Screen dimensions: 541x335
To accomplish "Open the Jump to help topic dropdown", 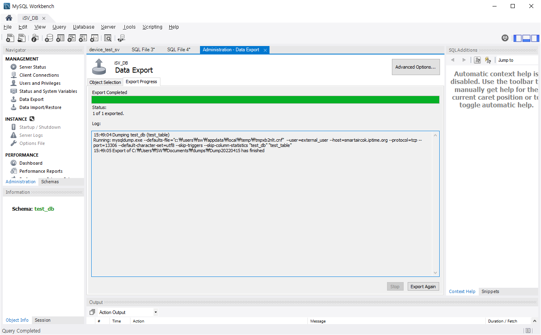I will point(518,60).
